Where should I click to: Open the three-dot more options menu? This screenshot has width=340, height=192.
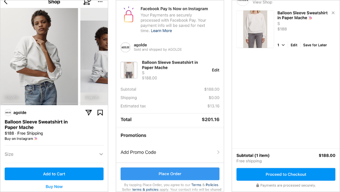click(x=100, y=2)
